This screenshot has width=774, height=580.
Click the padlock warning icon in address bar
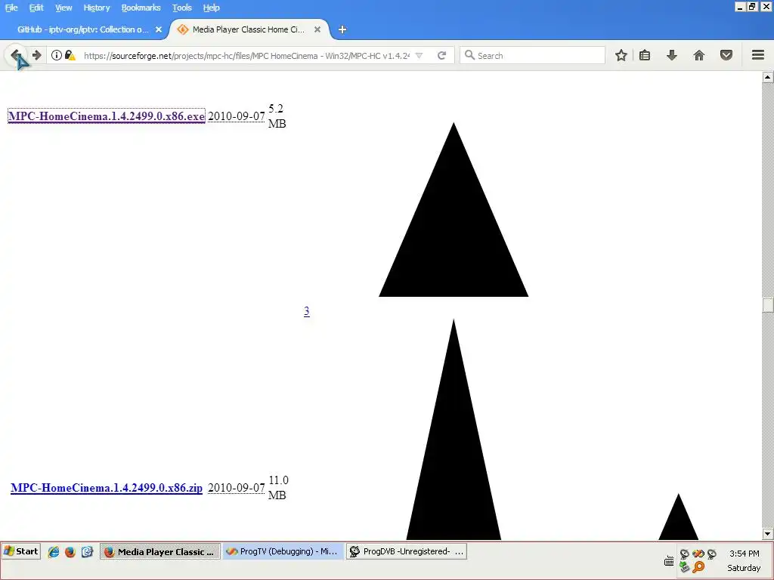(x=70, y=55)
